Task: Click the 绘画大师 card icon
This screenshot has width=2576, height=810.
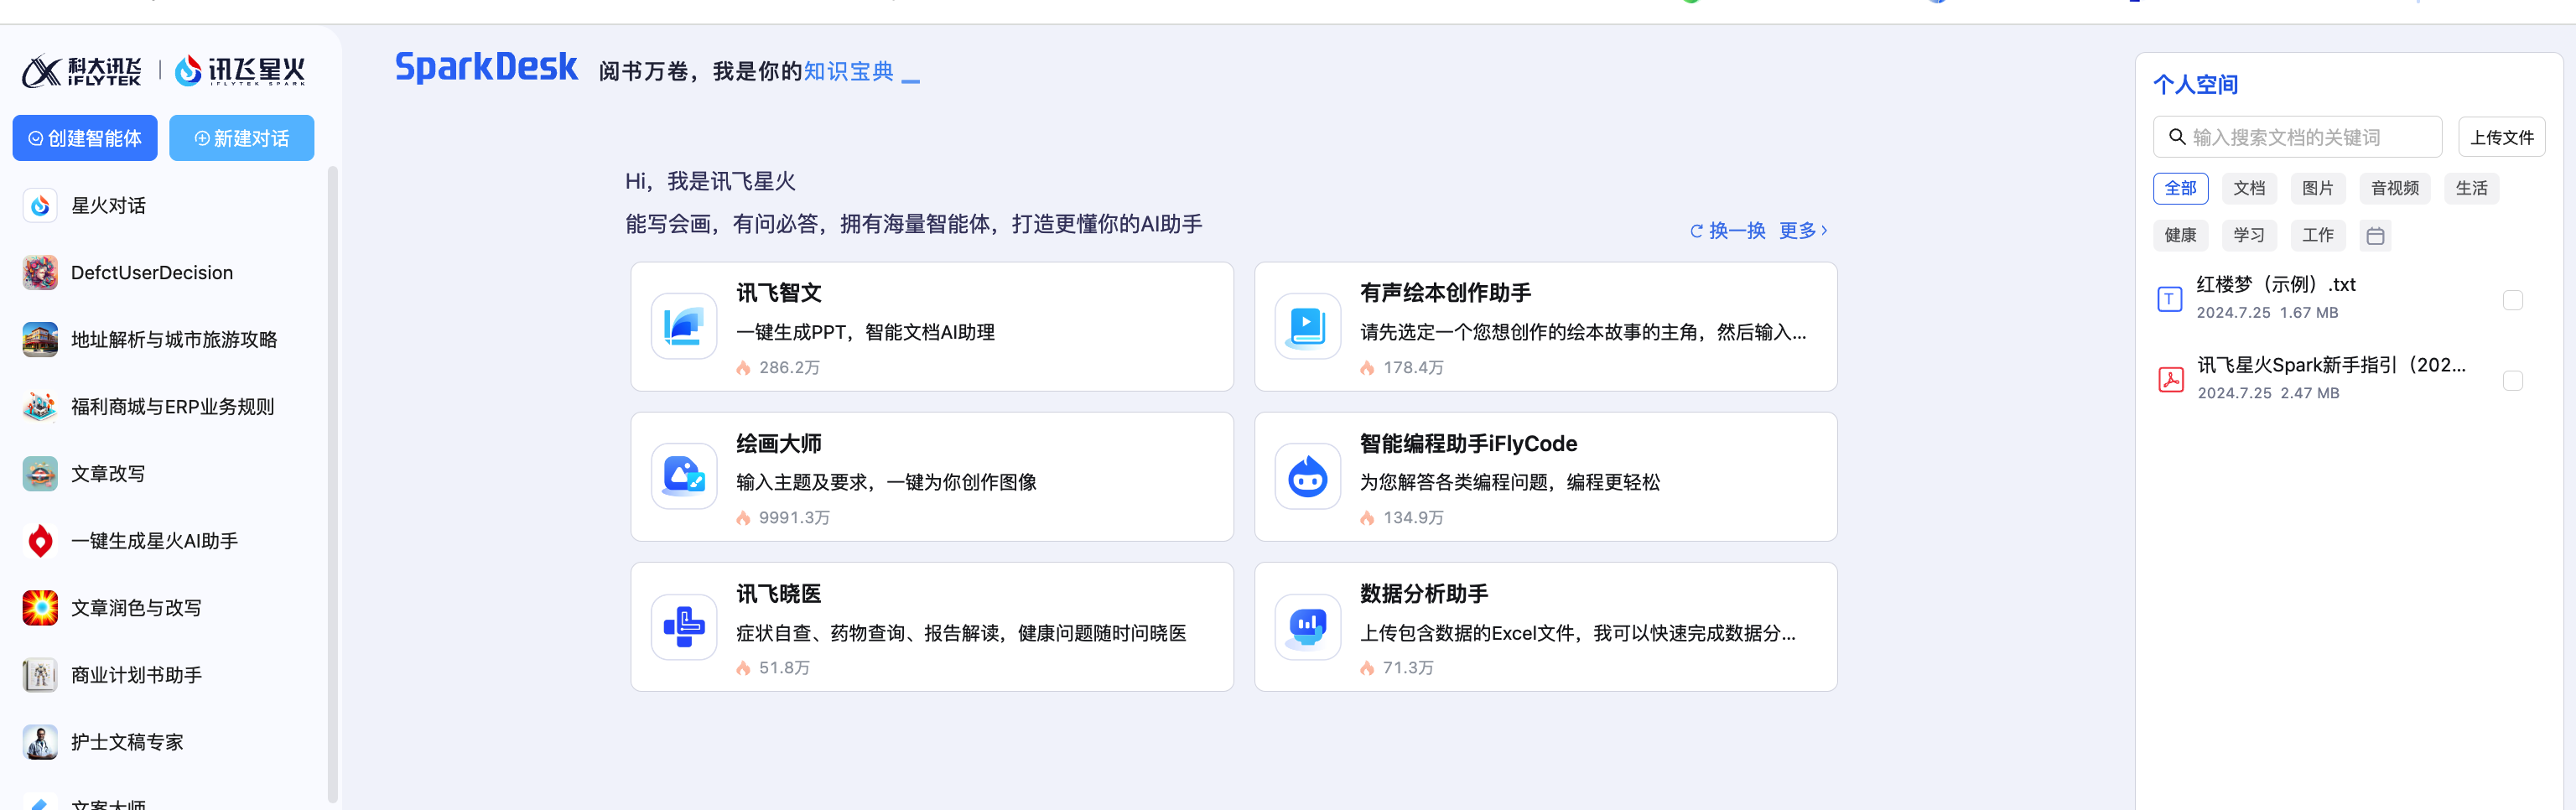Action: point(684,476)
